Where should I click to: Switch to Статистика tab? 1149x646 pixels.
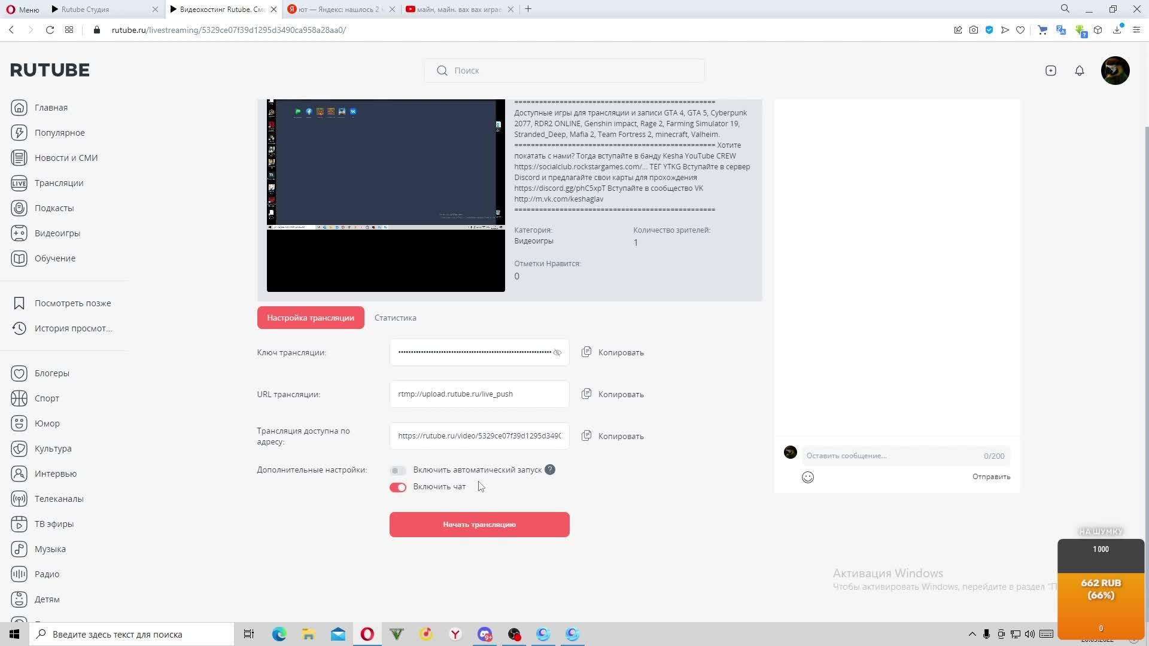click(x=395, y=318)
